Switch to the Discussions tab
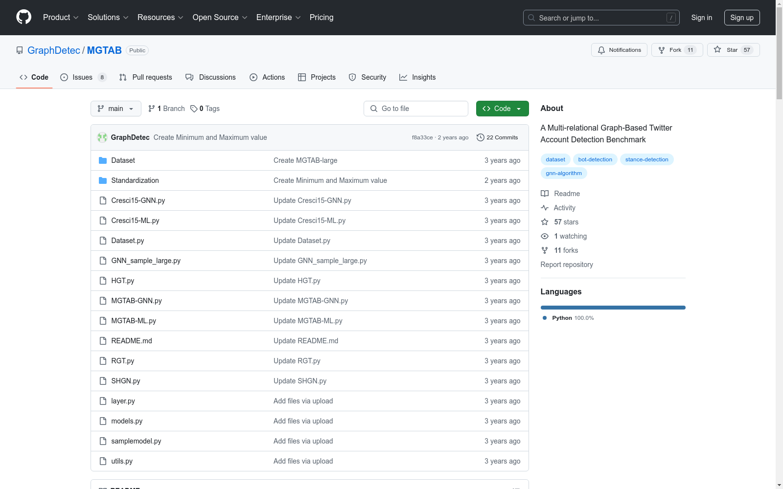Screen dimensions: 783x489 point(210,77)
